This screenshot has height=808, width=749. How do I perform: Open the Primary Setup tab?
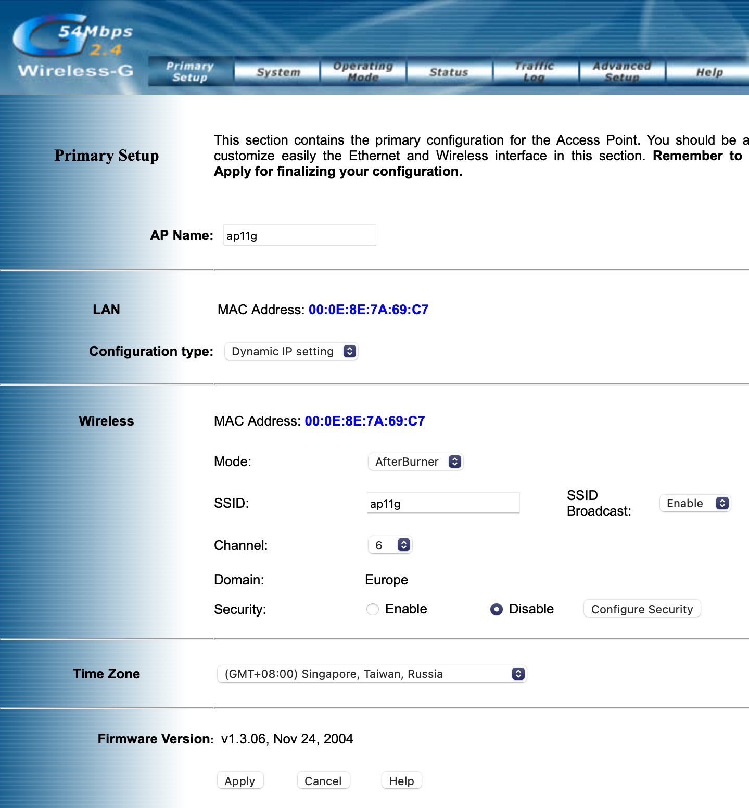point(191,71)
